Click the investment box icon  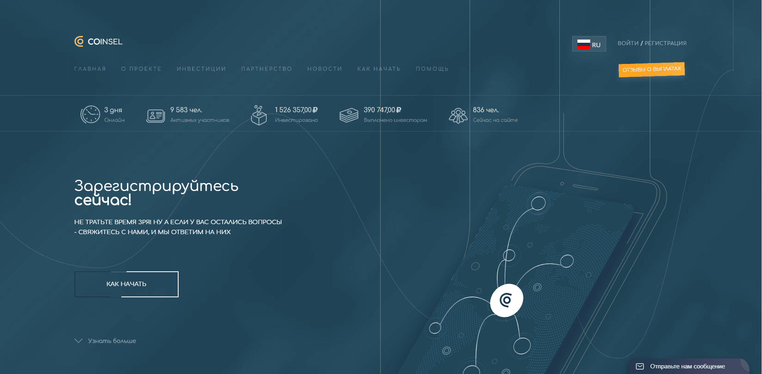pos(259,115)
